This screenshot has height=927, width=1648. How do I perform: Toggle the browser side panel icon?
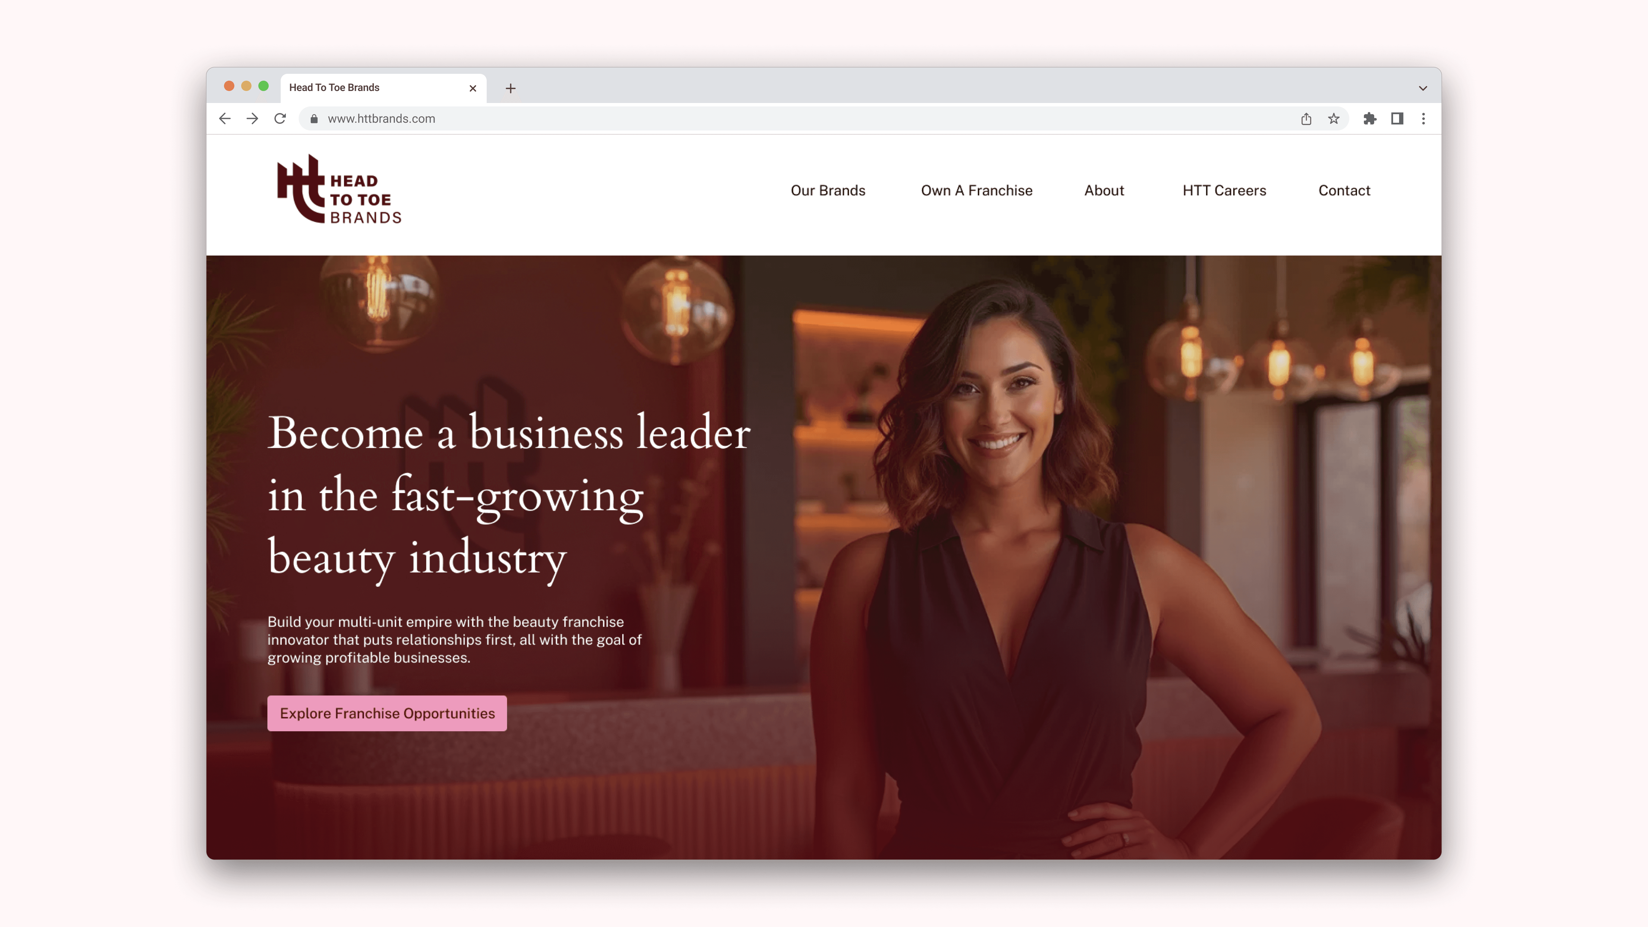click(x=1397, y=118)
